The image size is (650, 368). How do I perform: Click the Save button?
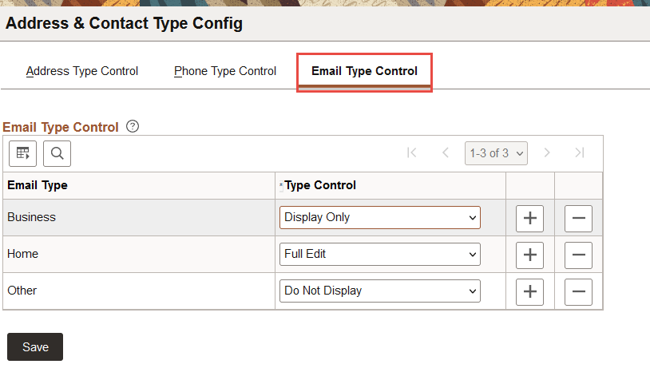coord(35,347)
